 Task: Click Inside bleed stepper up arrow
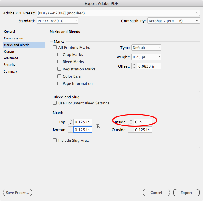click(131, 120)
